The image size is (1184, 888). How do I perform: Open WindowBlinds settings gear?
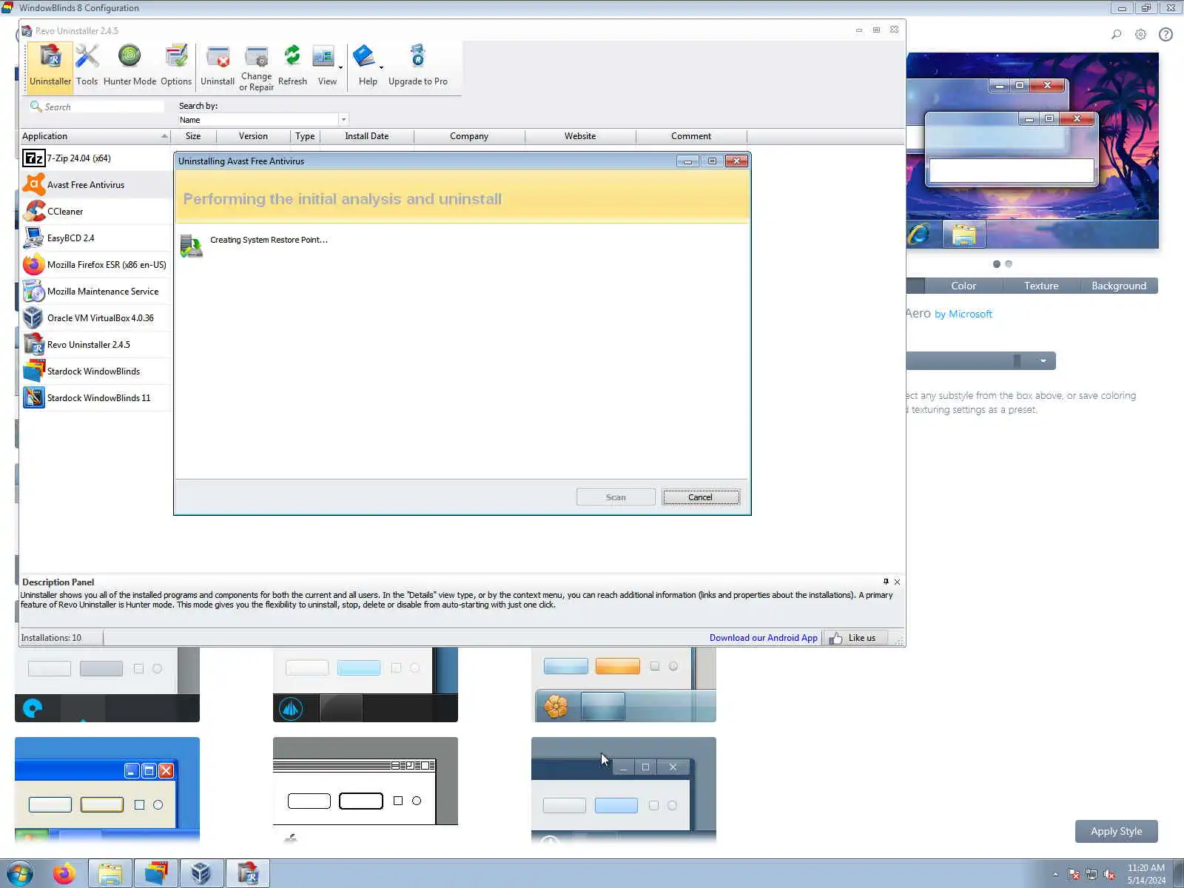point(1141,34)
